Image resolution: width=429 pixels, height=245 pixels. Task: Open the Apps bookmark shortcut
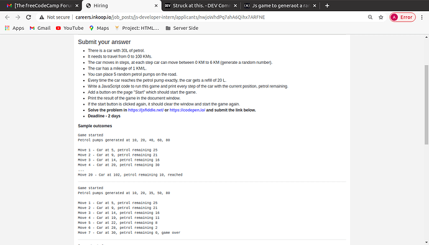14,28
